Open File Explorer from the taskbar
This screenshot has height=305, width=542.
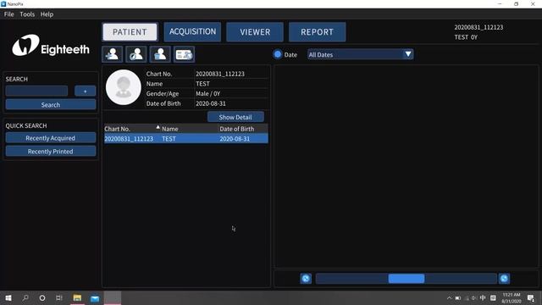click(77, 297)
